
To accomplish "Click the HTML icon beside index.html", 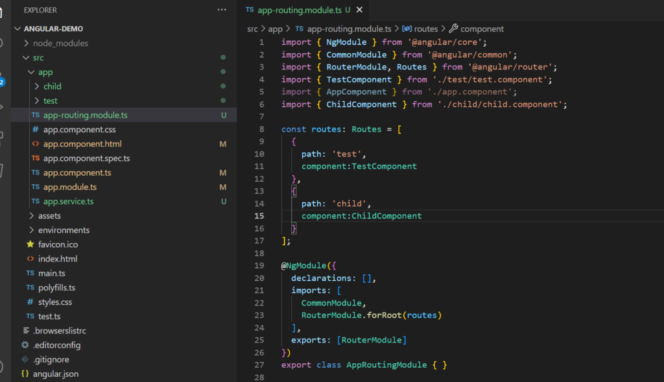I will [30, 258].
